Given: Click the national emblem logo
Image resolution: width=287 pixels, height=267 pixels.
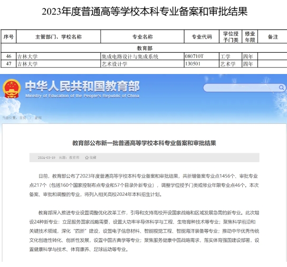Looking at the screenshot, I should coord(11,89).
